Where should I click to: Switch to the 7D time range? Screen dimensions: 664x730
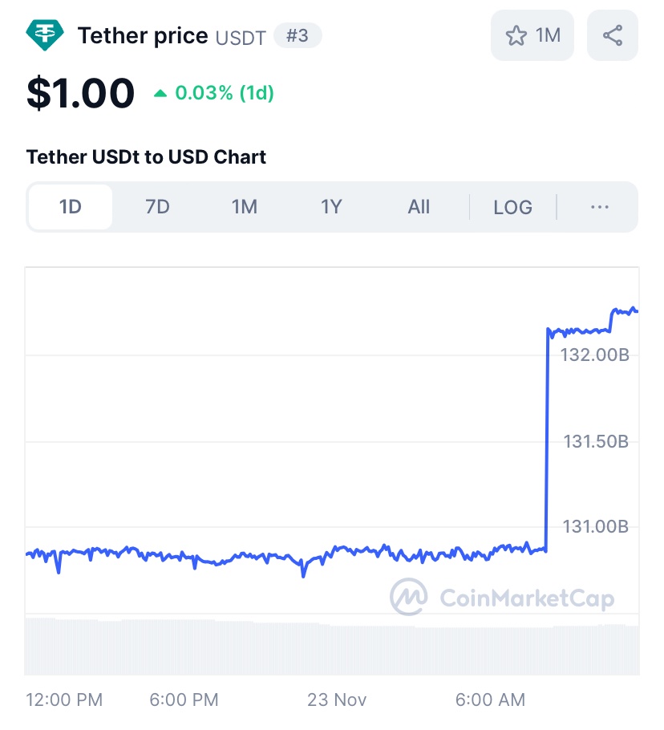click(157, 207)
